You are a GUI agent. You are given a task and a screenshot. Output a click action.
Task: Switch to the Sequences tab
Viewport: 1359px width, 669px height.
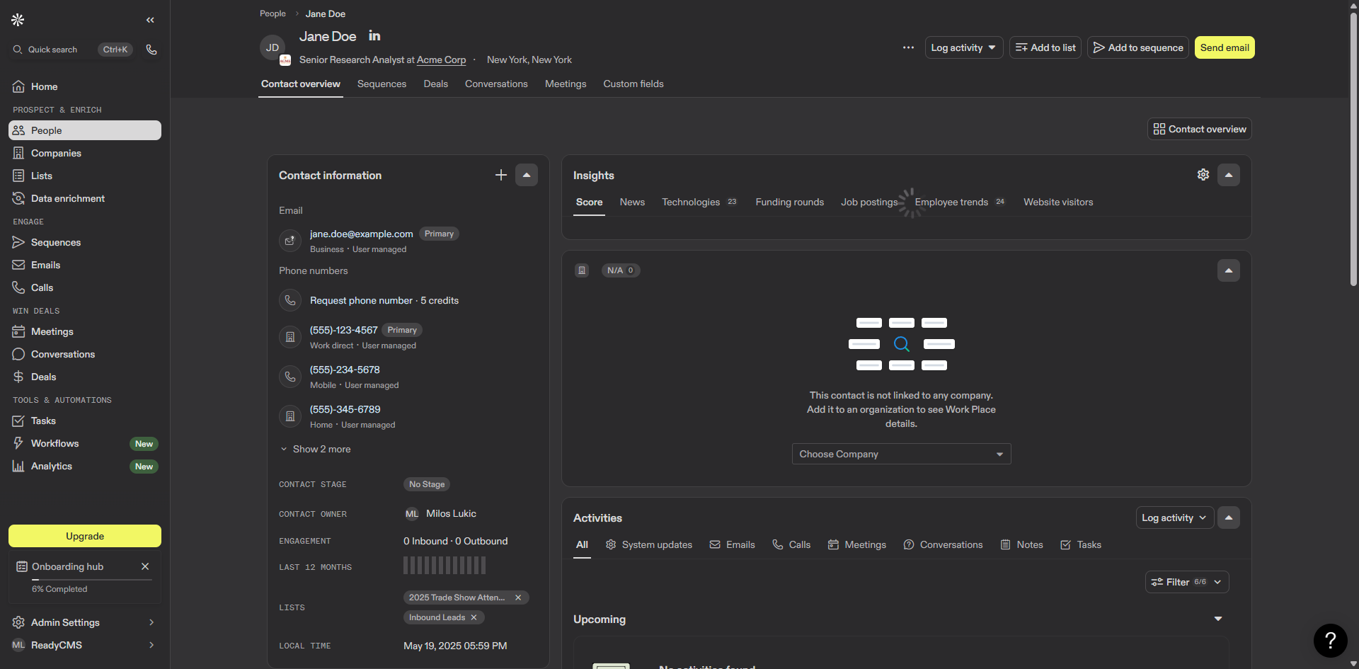point(382,84)
